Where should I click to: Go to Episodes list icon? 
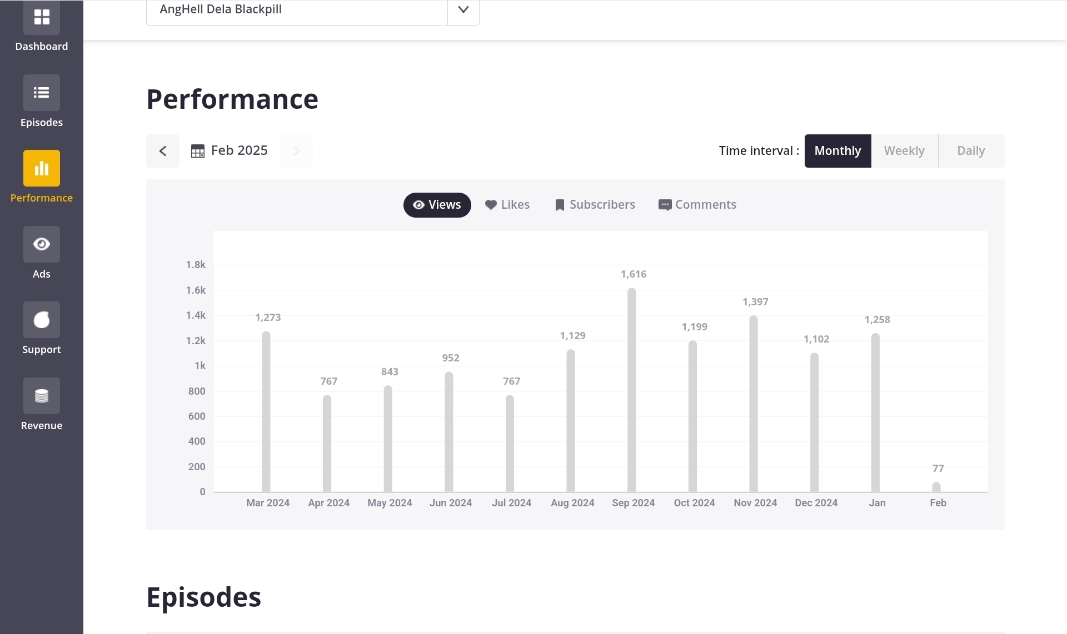tap(42, 93)
